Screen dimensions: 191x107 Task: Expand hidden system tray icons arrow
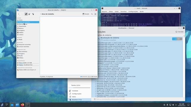(176, 105)
